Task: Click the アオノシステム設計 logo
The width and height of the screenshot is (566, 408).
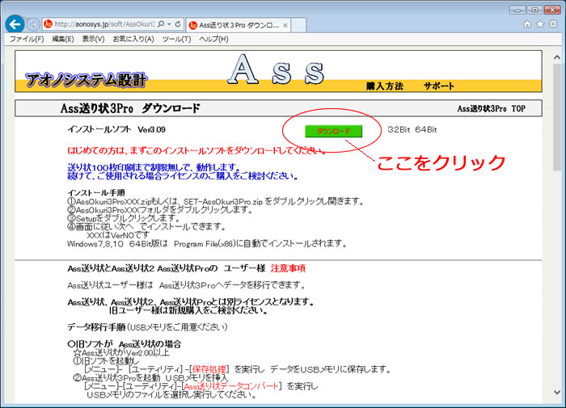Action: pyautogui.click(x=86, y=79)
